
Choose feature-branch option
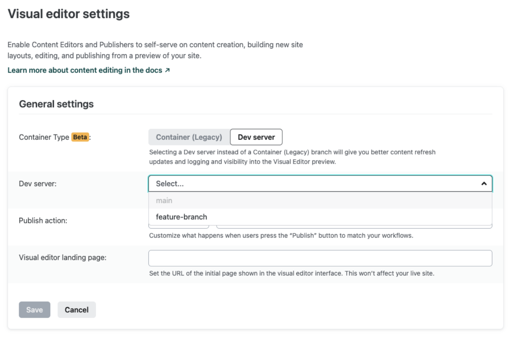(x=320, y=217)
